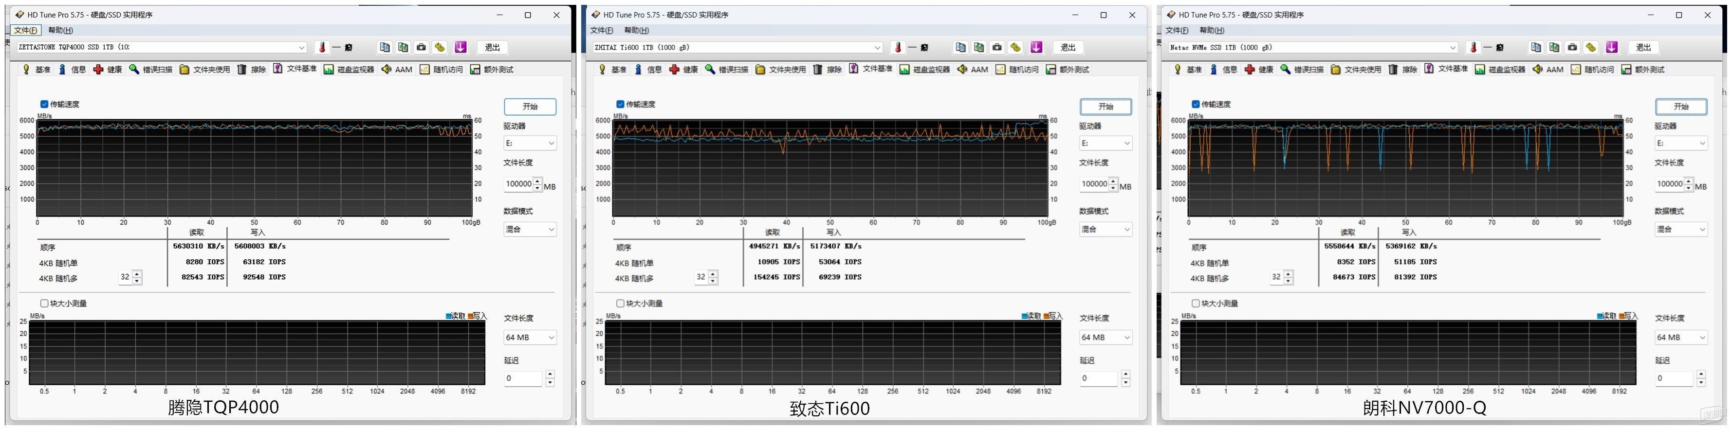Switch to 信息 tab in Netac window
The image size is (1732, 430).
click(x=1223, y=69)
